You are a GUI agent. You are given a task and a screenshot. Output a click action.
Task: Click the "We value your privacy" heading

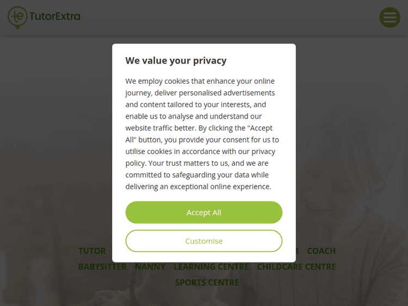point(176,60)
